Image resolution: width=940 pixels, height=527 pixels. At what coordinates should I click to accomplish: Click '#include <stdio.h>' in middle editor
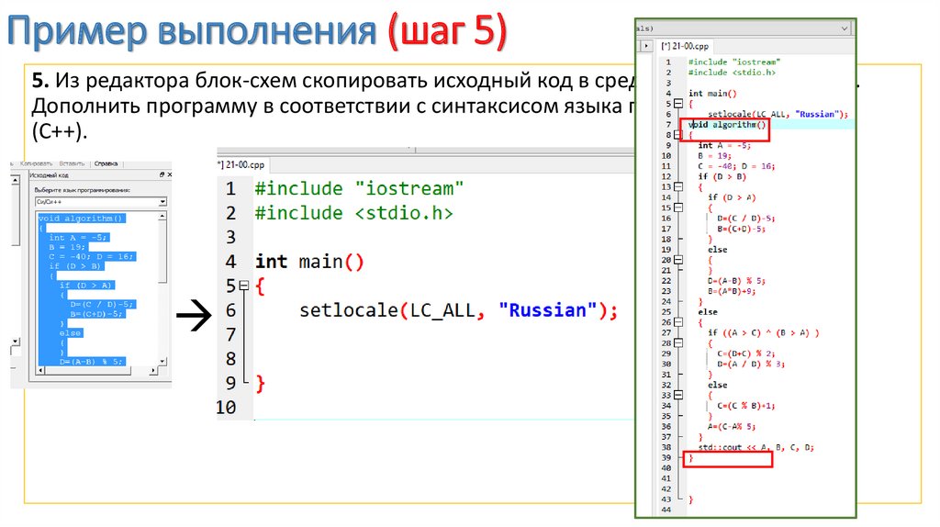click(x=353, y=213)
